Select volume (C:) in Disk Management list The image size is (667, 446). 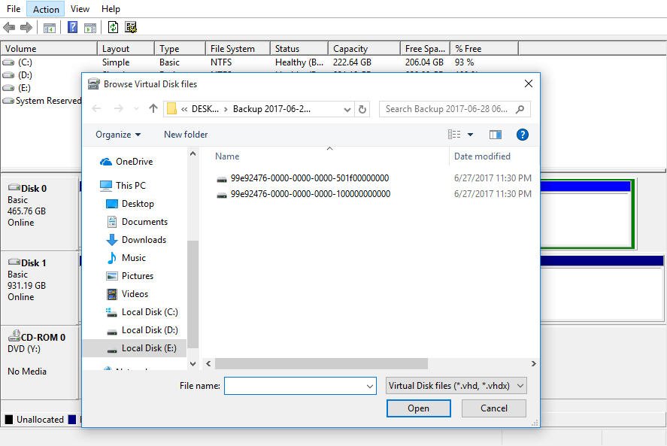[x=17, y=62]
